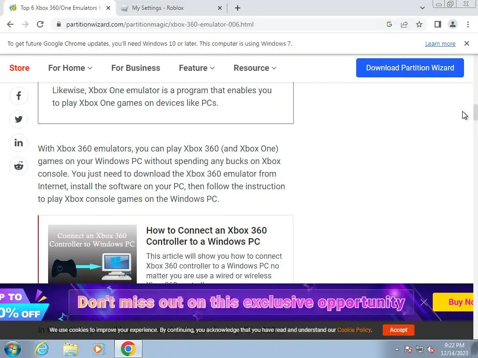
Task: Expand the For Home menu
Action: (70, 68)
